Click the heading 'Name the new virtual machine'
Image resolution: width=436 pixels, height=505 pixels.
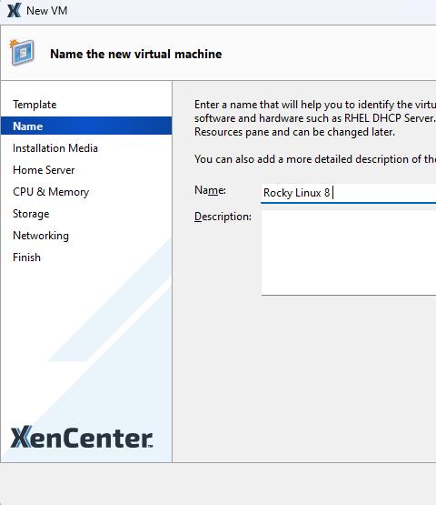point(136,54)
